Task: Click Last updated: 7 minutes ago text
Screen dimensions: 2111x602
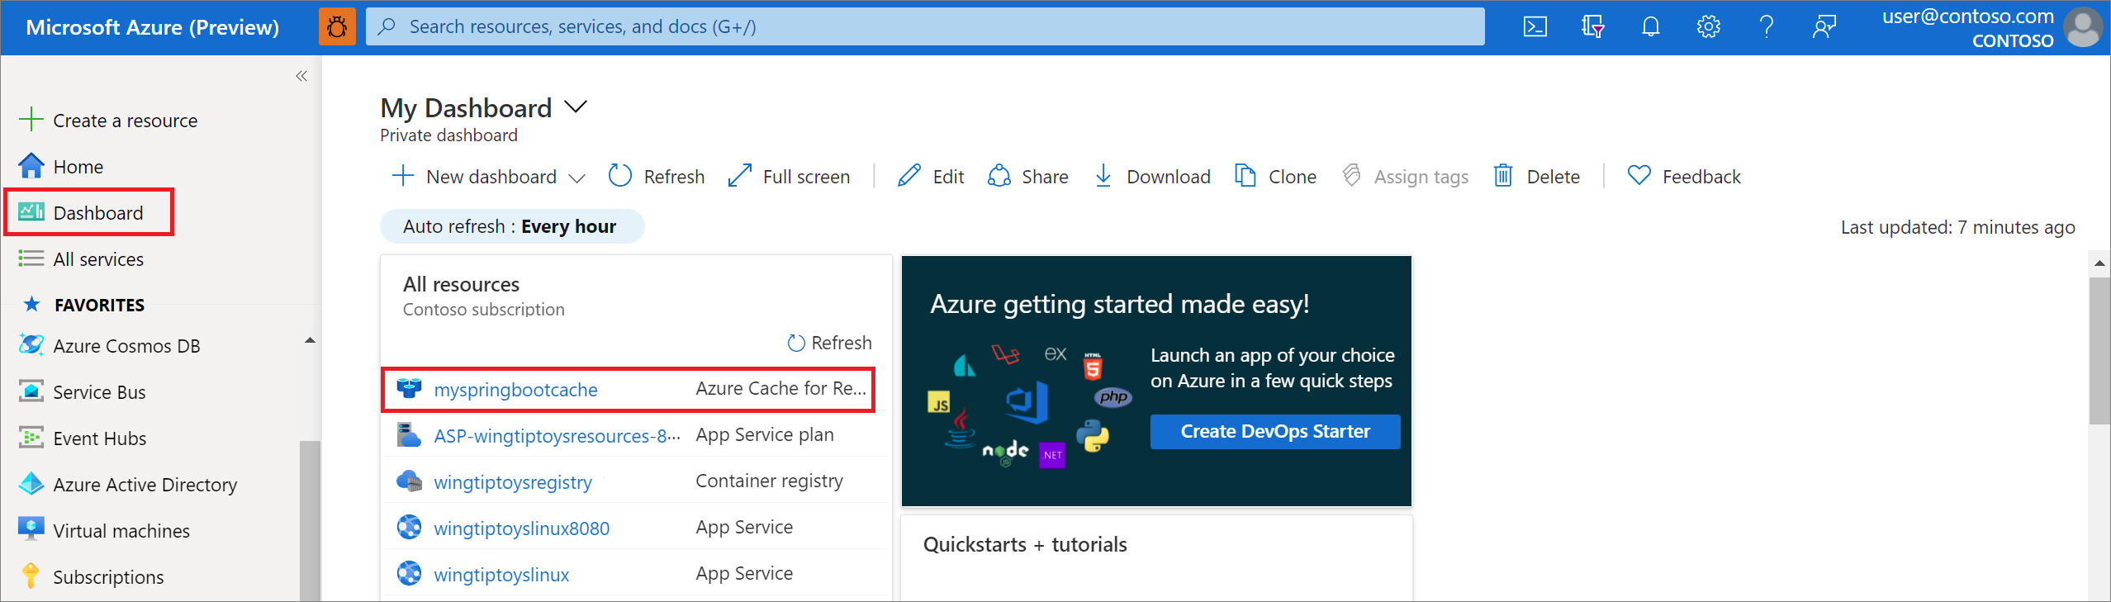Action: coord(1958,227)
